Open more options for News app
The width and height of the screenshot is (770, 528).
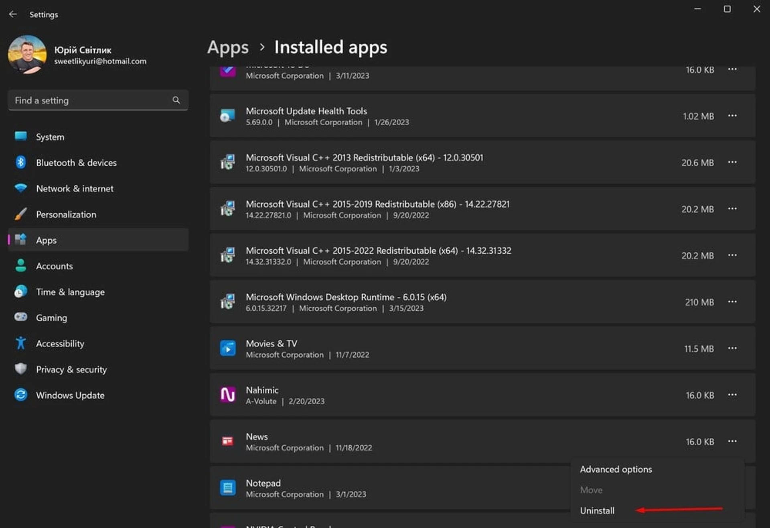pos(732,441)
